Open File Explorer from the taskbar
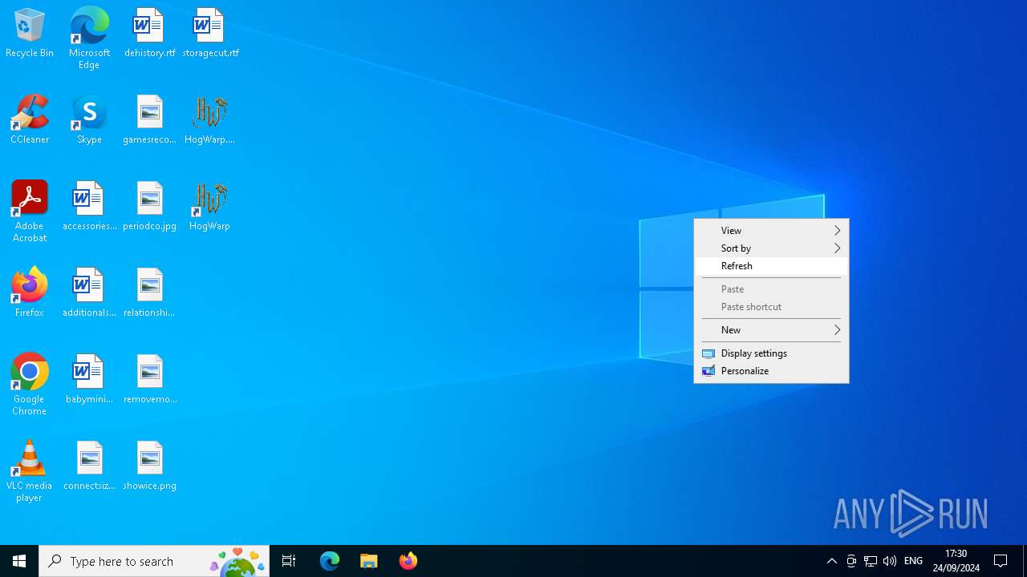Screen dimensions: 1027x577 (x=369, y=561)
